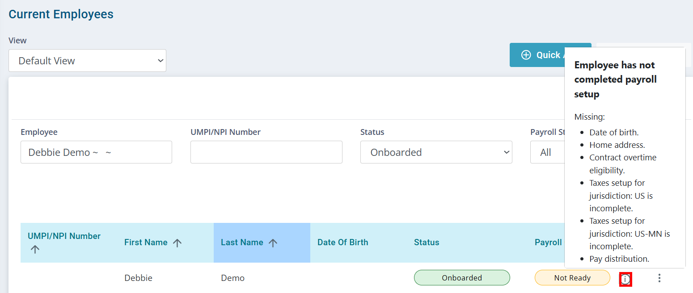Expand the Status filter set to Onboarded
This screenshot has width=693, height=293.
pyautogui.click(x=436, y=152)
